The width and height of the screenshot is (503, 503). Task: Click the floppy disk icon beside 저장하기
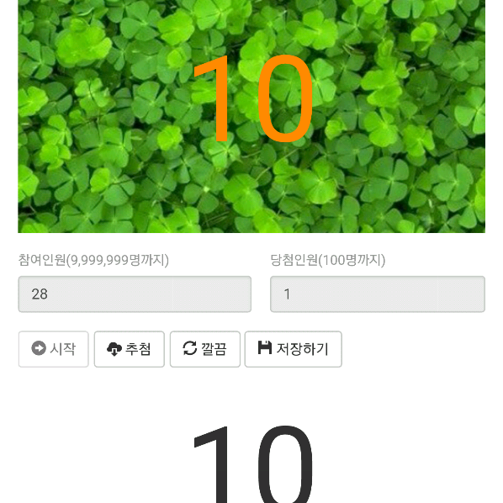coord(265,347)
